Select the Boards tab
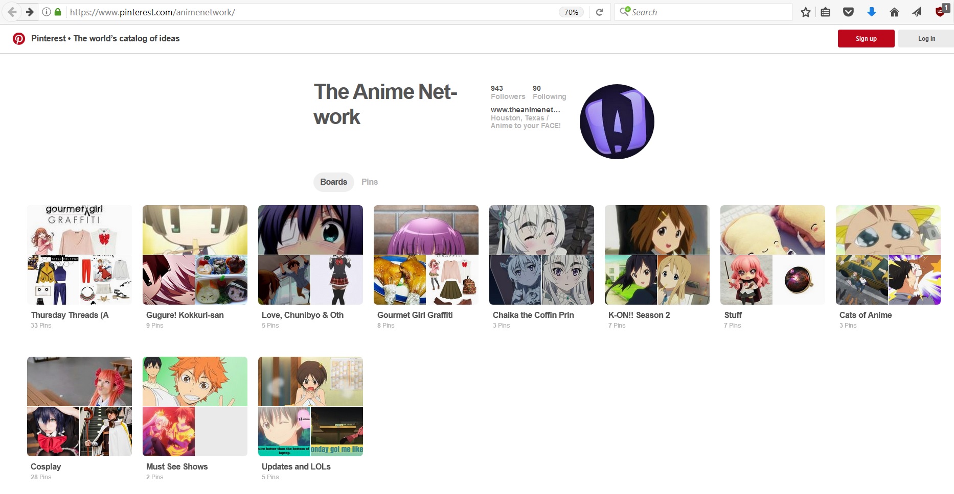The width and height of the screenshot is (954, 494). (x=333, y=182)
